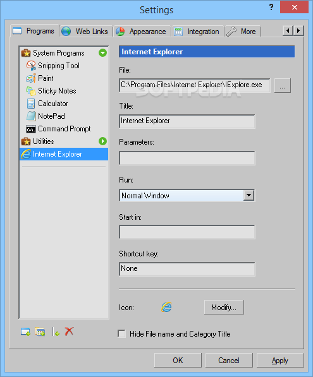
Task: Open the Modify icon dialog
Action: tap(224, 307)
